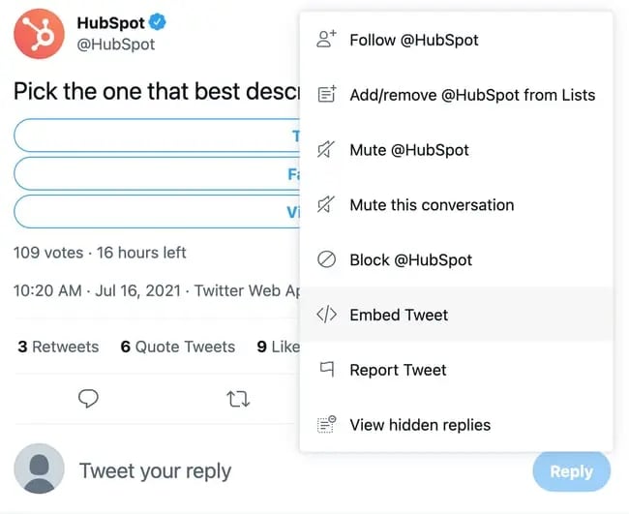
Task: Choose Follow @HubSpot from the menu
Action: pyautogui.click(x=414, y=40)
